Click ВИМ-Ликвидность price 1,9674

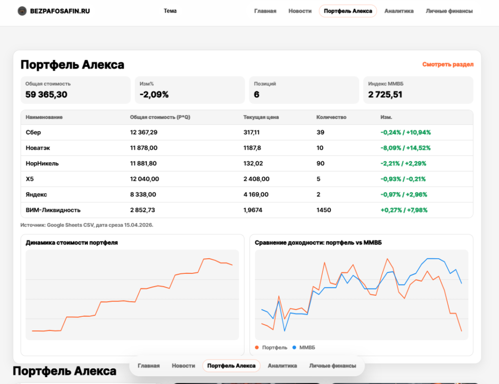tap(253, 211)
